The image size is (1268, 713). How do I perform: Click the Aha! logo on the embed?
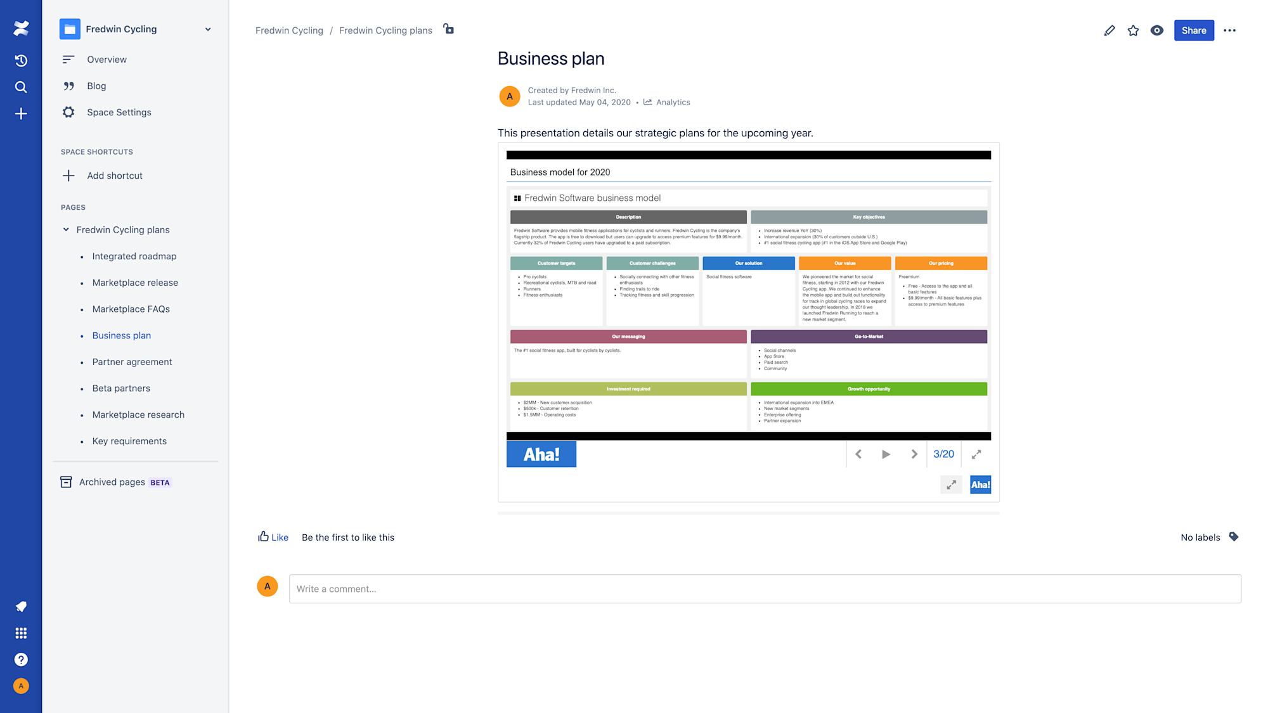pos(541,454)
